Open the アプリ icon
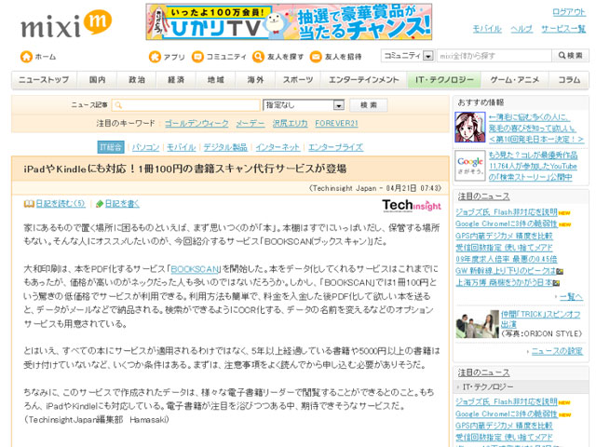 click(155, 57)
